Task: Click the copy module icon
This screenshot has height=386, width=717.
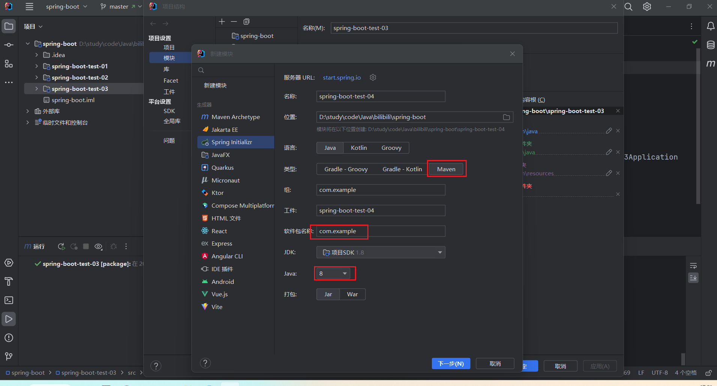Action: coord(246,22)
